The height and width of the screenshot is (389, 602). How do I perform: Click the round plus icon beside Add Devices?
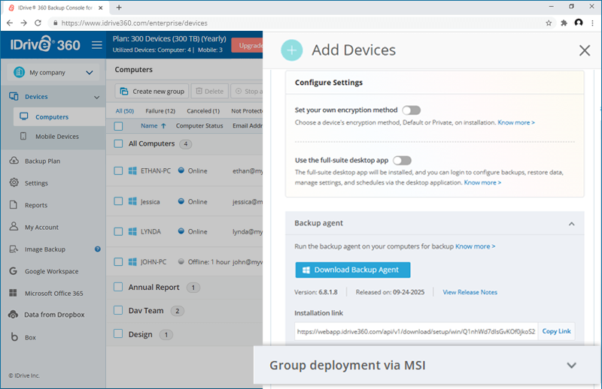pos(292,50)
